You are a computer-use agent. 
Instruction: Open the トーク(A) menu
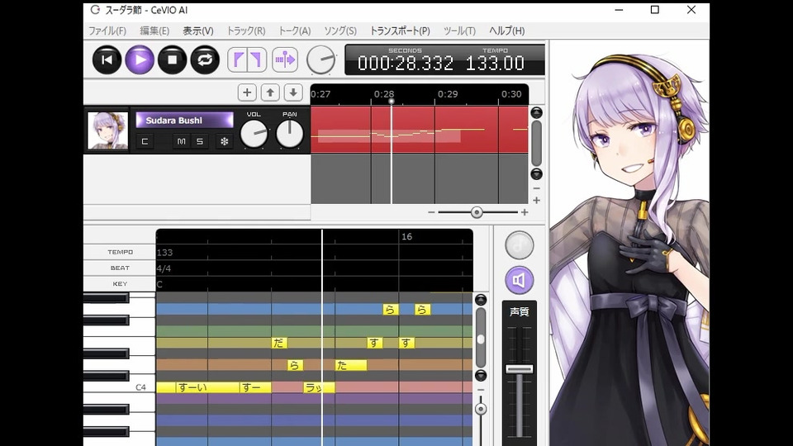click(295, 31)
